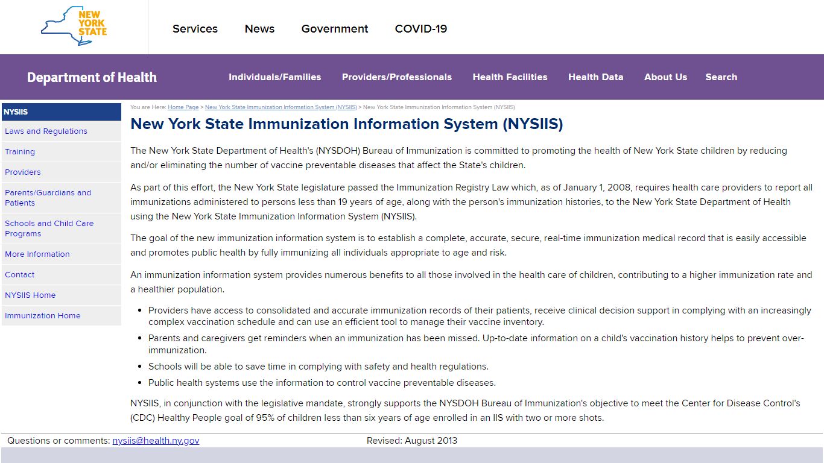Open the Services menu
The height and width of the screenshot is (463, 824).
click(195, 28)
